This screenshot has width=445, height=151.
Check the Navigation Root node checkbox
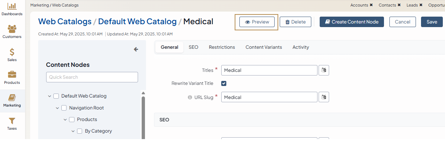[64, 108]
